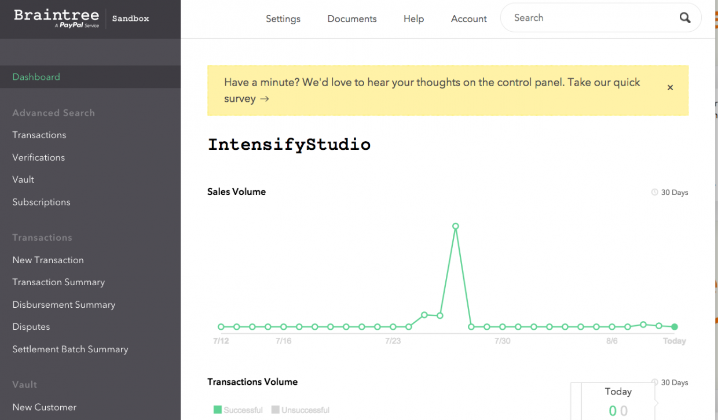Select Sales Volume 30 Days range
Viewport: 718px width, 420px height.
674,192
